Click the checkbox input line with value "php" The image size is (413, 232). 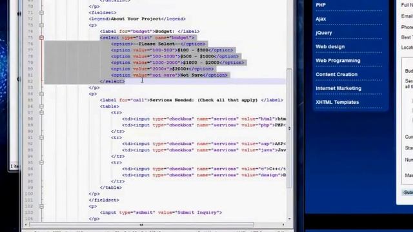(204, 125)
